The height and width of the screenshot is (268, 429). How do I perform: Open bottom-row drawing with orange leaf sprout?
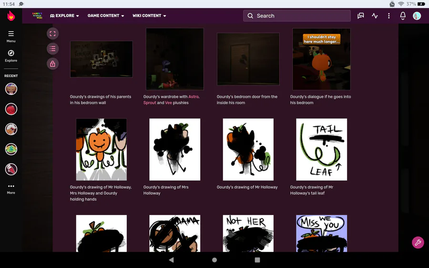tap(102, 233)
